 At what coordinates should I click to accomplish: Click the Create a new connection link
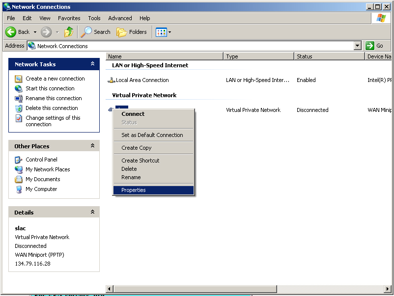pos(55,79)
